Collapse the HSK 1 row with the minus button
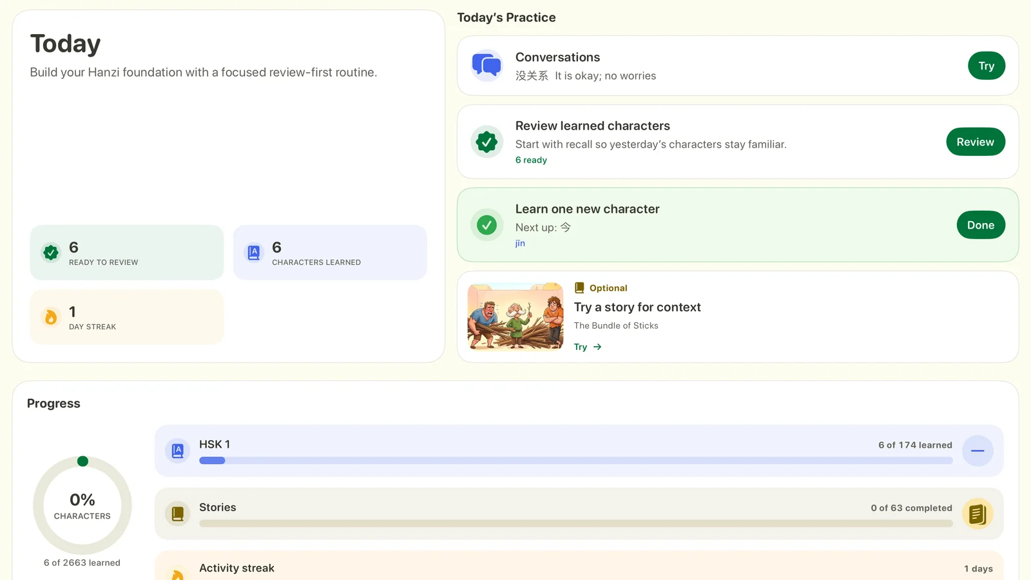This screenshot has height=580, width=1031. (978, 451)
